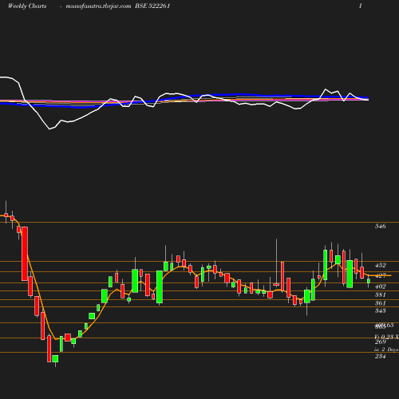Click the "BSE 522261" symbol label
The image size is (399, 399).
[152, 6]
